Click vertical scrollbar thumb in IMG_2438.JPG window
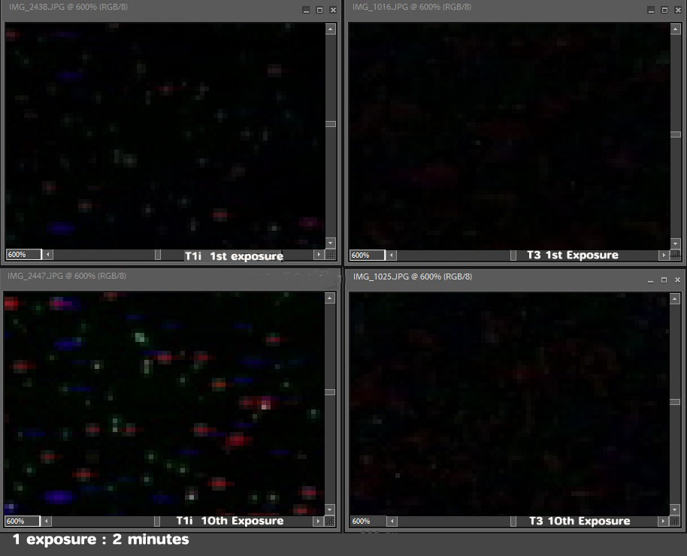687x556 pixels. click(331, 124)
